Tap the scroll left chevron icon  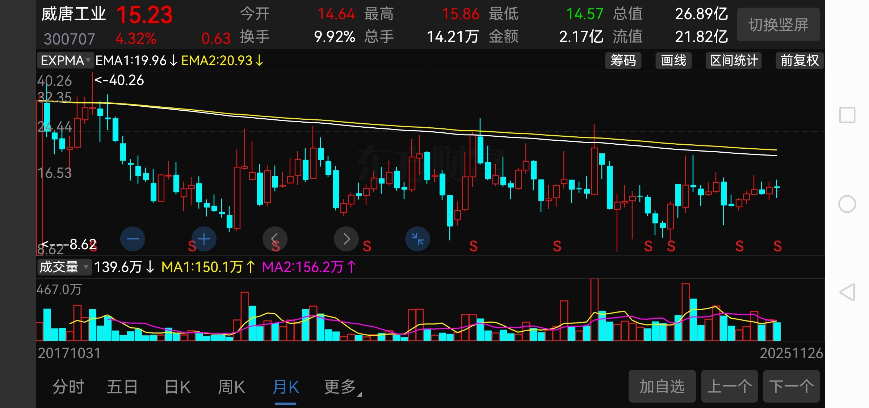(x=275, y=239)
